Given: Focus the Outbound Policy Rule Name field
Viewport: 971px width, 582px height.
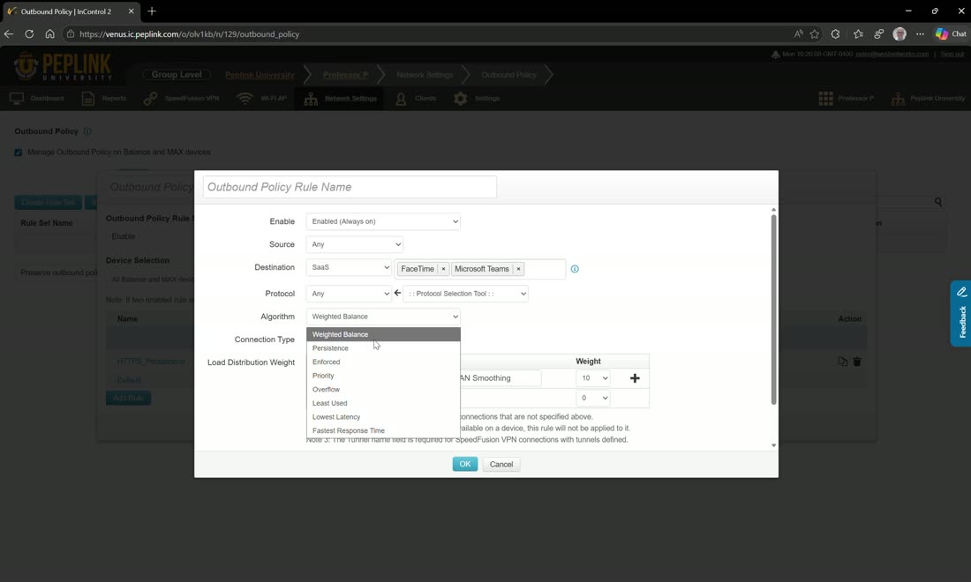Looking at the screenshot, I should (x=350, y=187).
